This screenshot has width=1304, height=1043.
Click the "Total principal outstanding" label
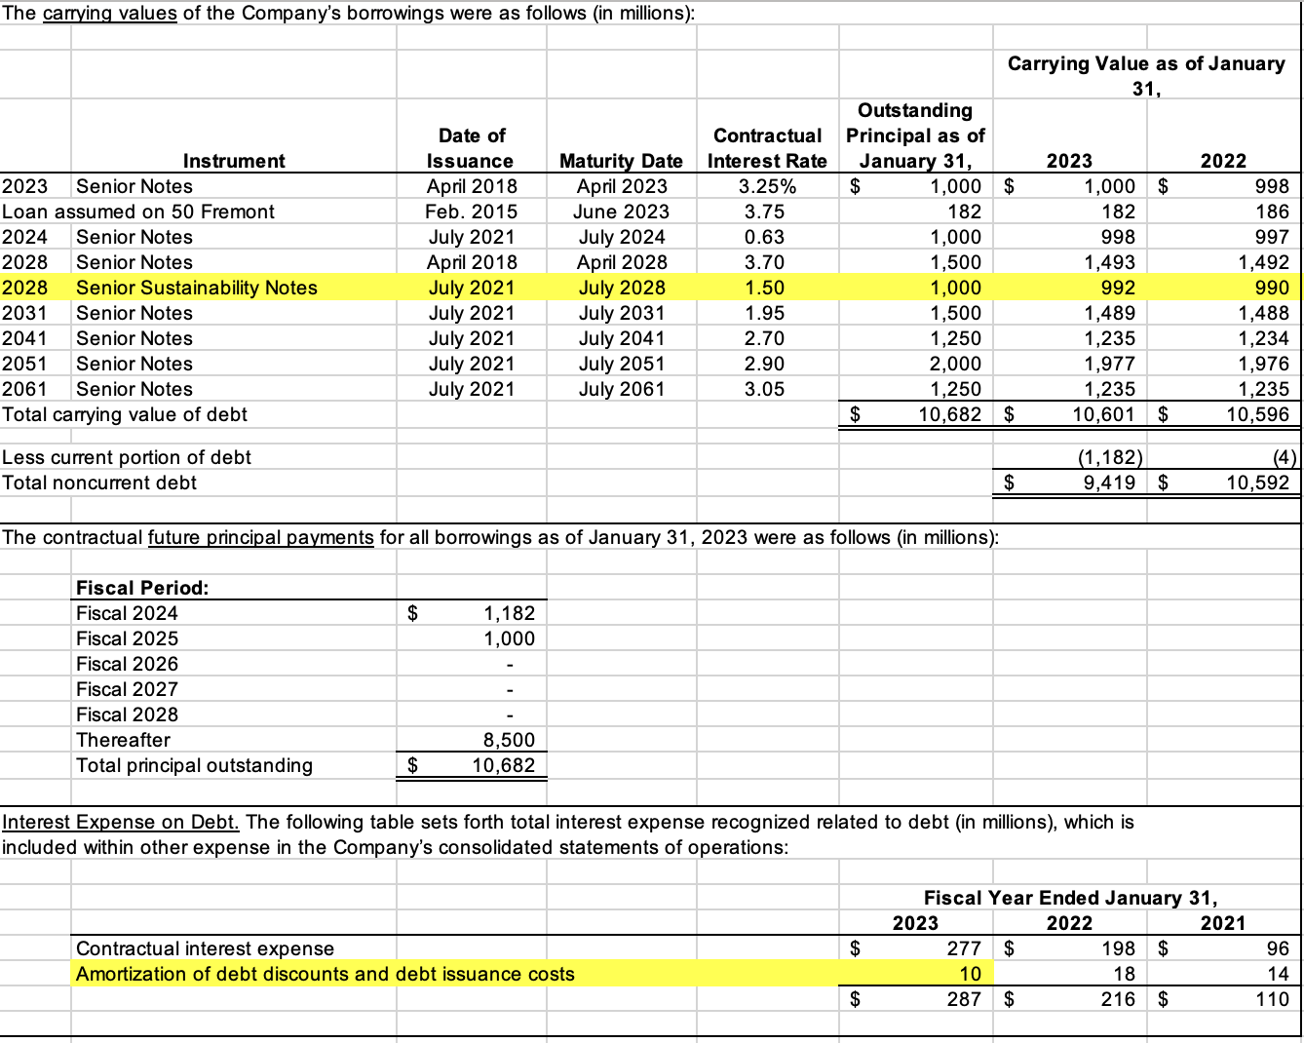point(193,765)
